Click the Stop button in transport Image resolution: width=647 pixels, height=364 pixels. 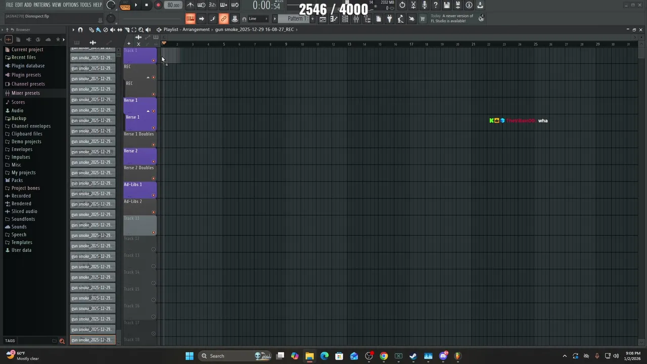tap(147, 5)
